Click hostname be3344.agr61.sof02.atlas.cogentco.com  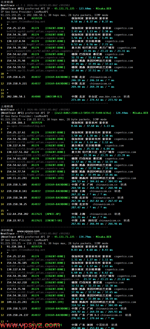pos(35,136)
